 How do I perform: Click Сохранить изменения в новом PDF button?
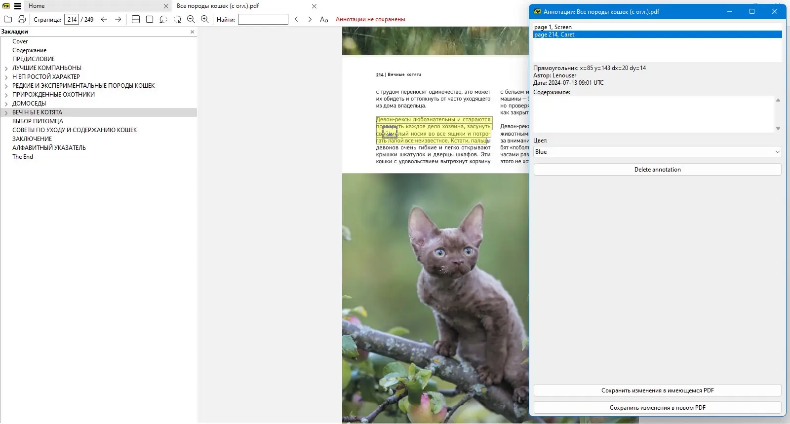point(658,408)
